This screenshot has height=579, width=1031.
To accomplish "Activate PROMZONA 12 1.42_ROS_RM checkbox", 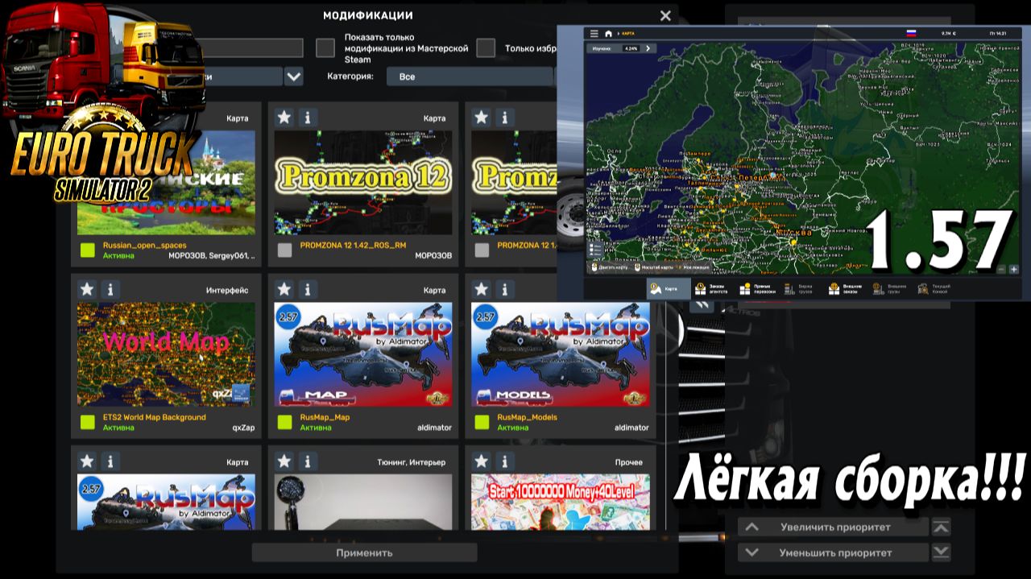I will tap(284, 250).
